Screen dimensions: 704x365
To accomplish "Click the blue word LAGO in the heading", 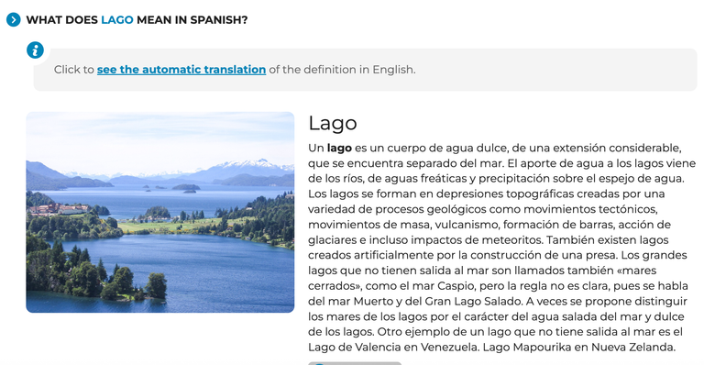I will (116, 20).
